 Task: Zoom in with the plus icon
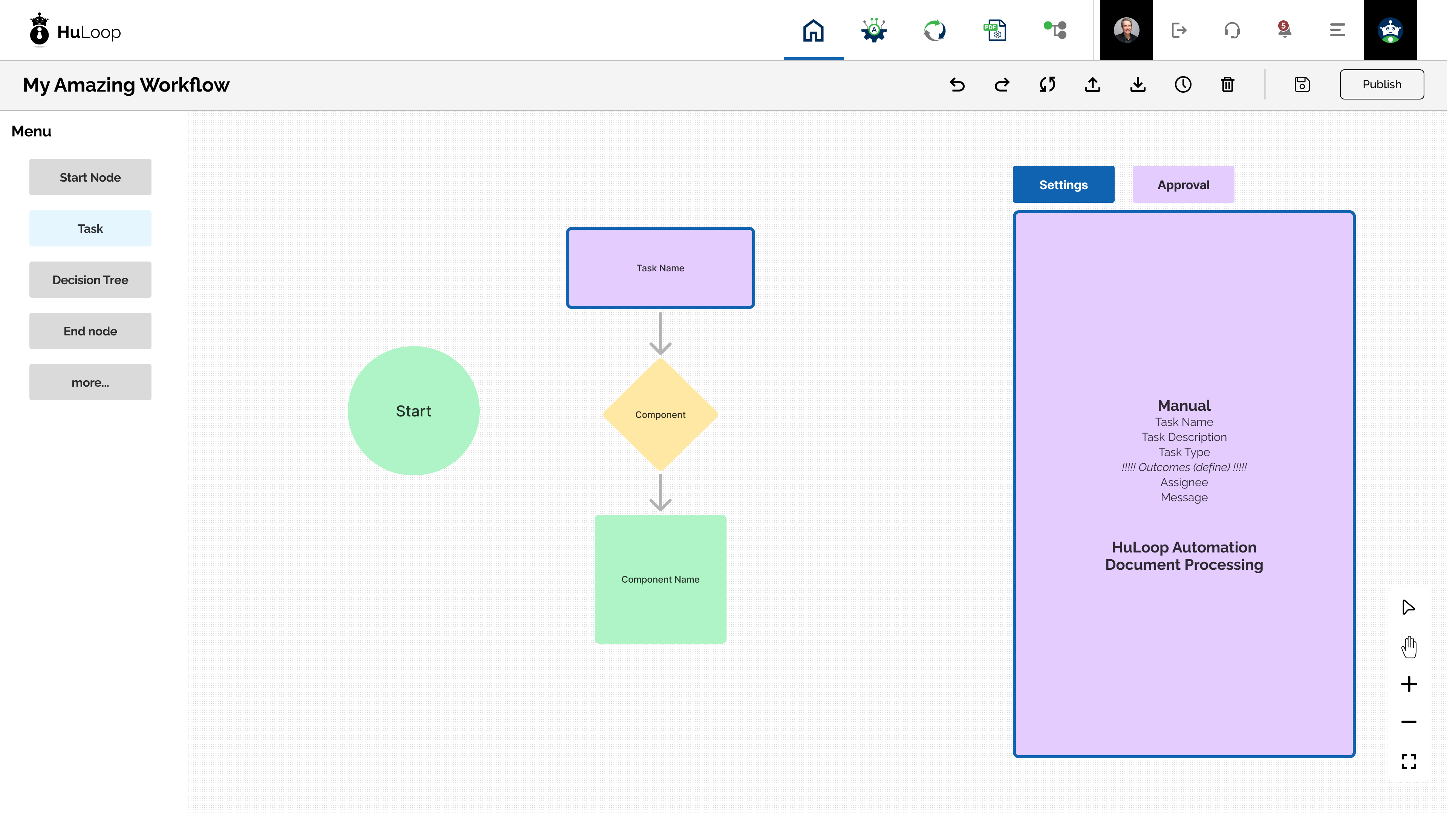(1409, 684)
